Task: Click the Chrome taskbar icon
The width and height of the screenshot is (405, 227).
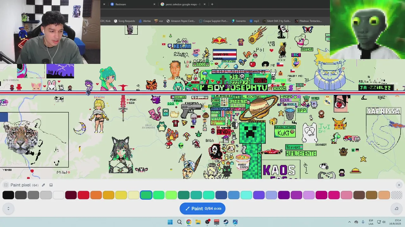Action: click(189, 222)
